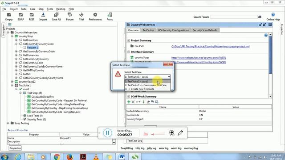285x160 pixels.
Task: Click the Trial toolbar icon
Action: click(81, 17)
